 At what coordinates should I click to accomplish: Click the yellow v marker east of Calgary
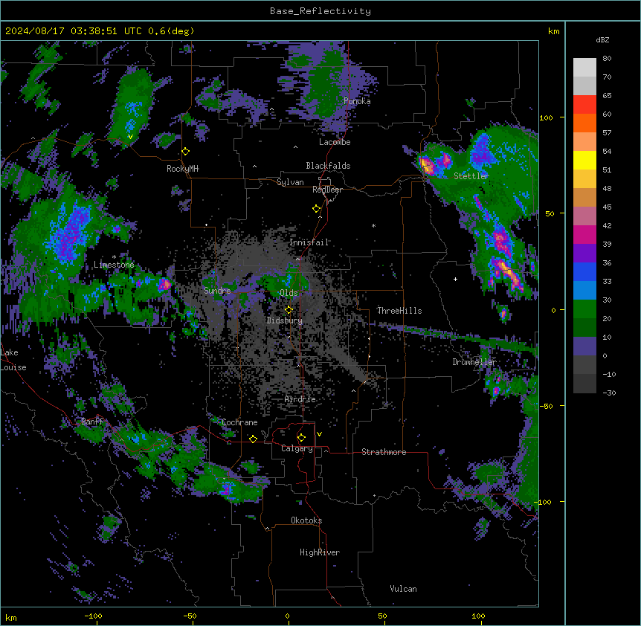(319, 434)
